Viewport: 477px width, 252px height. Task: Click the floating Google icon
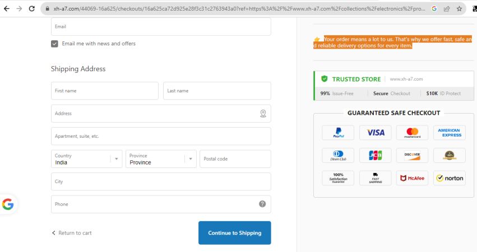click(x=8, y=204)
